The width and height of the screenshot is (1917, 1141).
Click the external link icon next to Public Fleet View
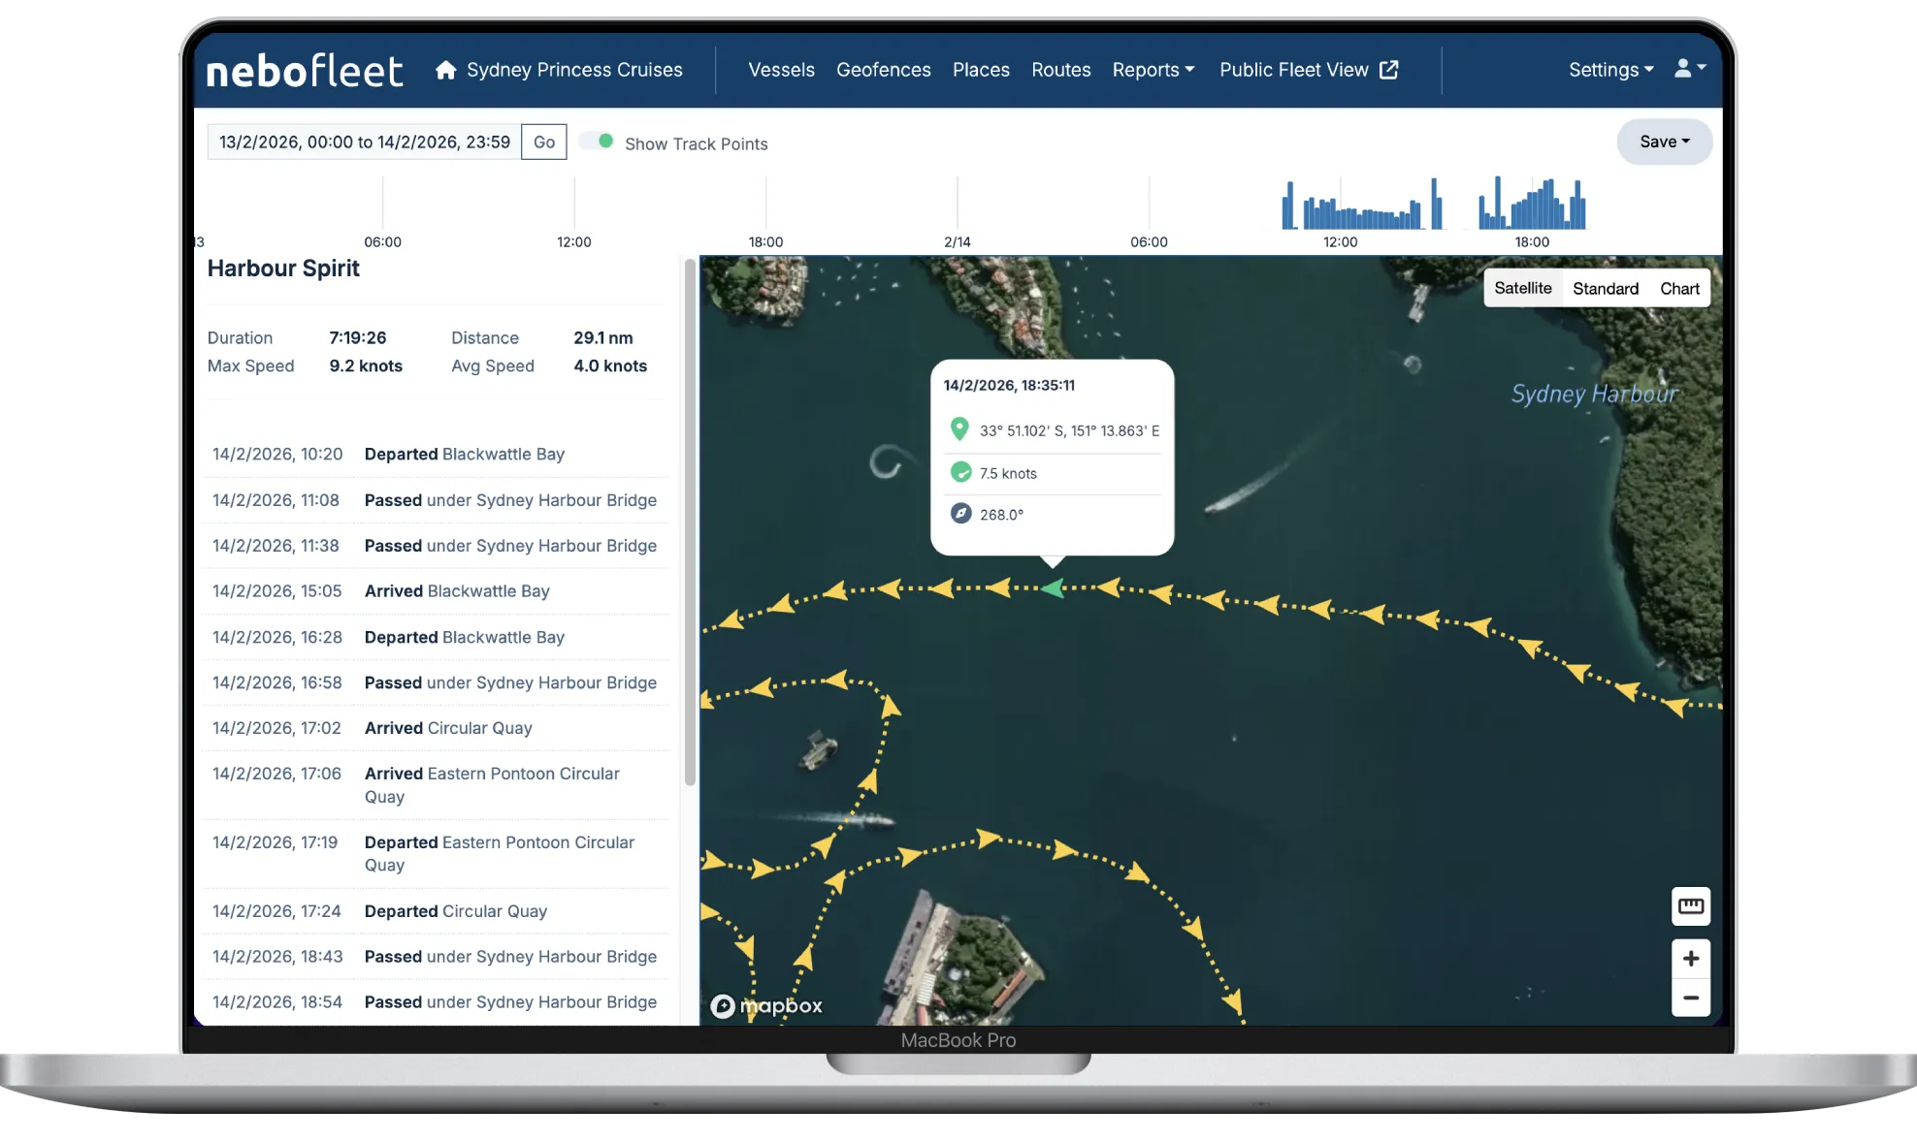(x=1388, y=70)
